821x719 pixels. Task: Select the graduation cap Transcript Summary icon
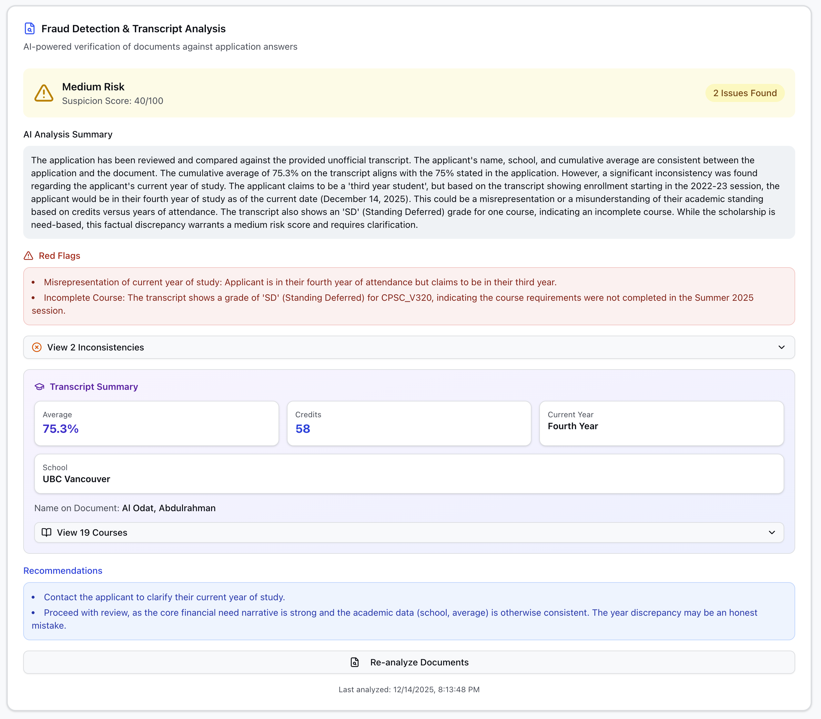tap(40, 386)
